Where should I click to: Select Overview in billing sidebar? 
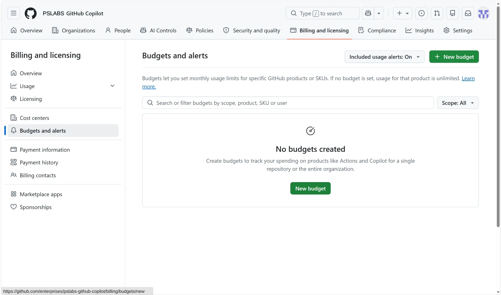tap(63, 73)
